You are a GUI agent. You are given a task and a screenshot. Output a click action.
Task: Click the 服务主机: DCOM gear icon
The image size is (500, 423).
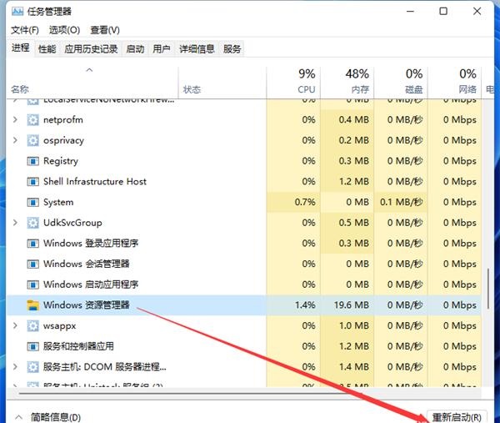[x=32, y=367]
